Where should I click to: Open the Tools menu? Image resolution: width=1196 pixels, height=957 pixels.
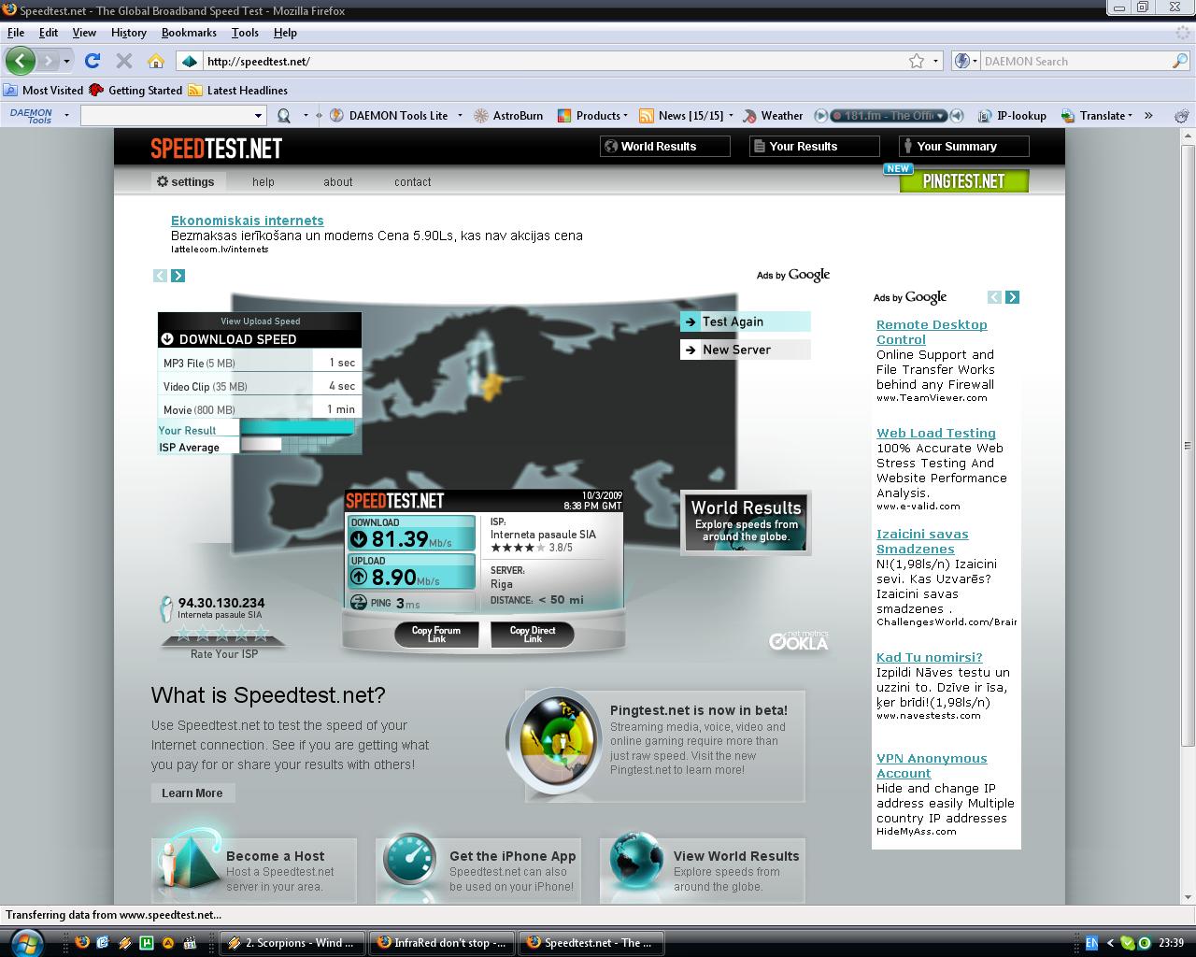245,32
